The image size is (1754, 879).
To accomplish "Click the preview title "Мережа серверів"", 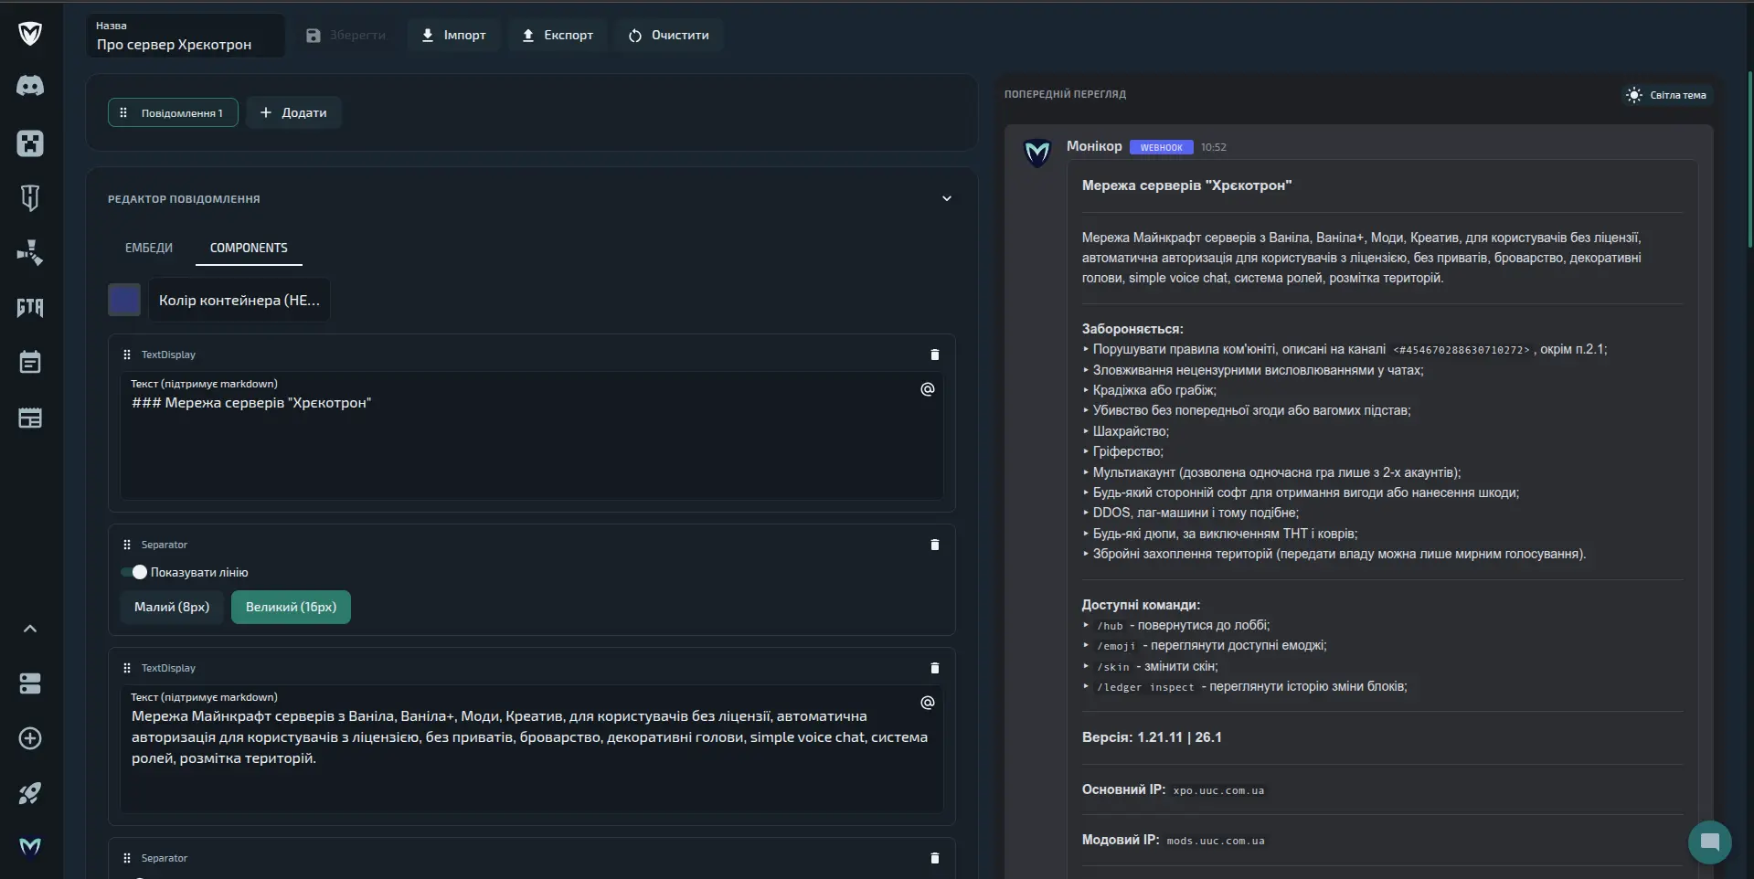I will coord(1186,185).
